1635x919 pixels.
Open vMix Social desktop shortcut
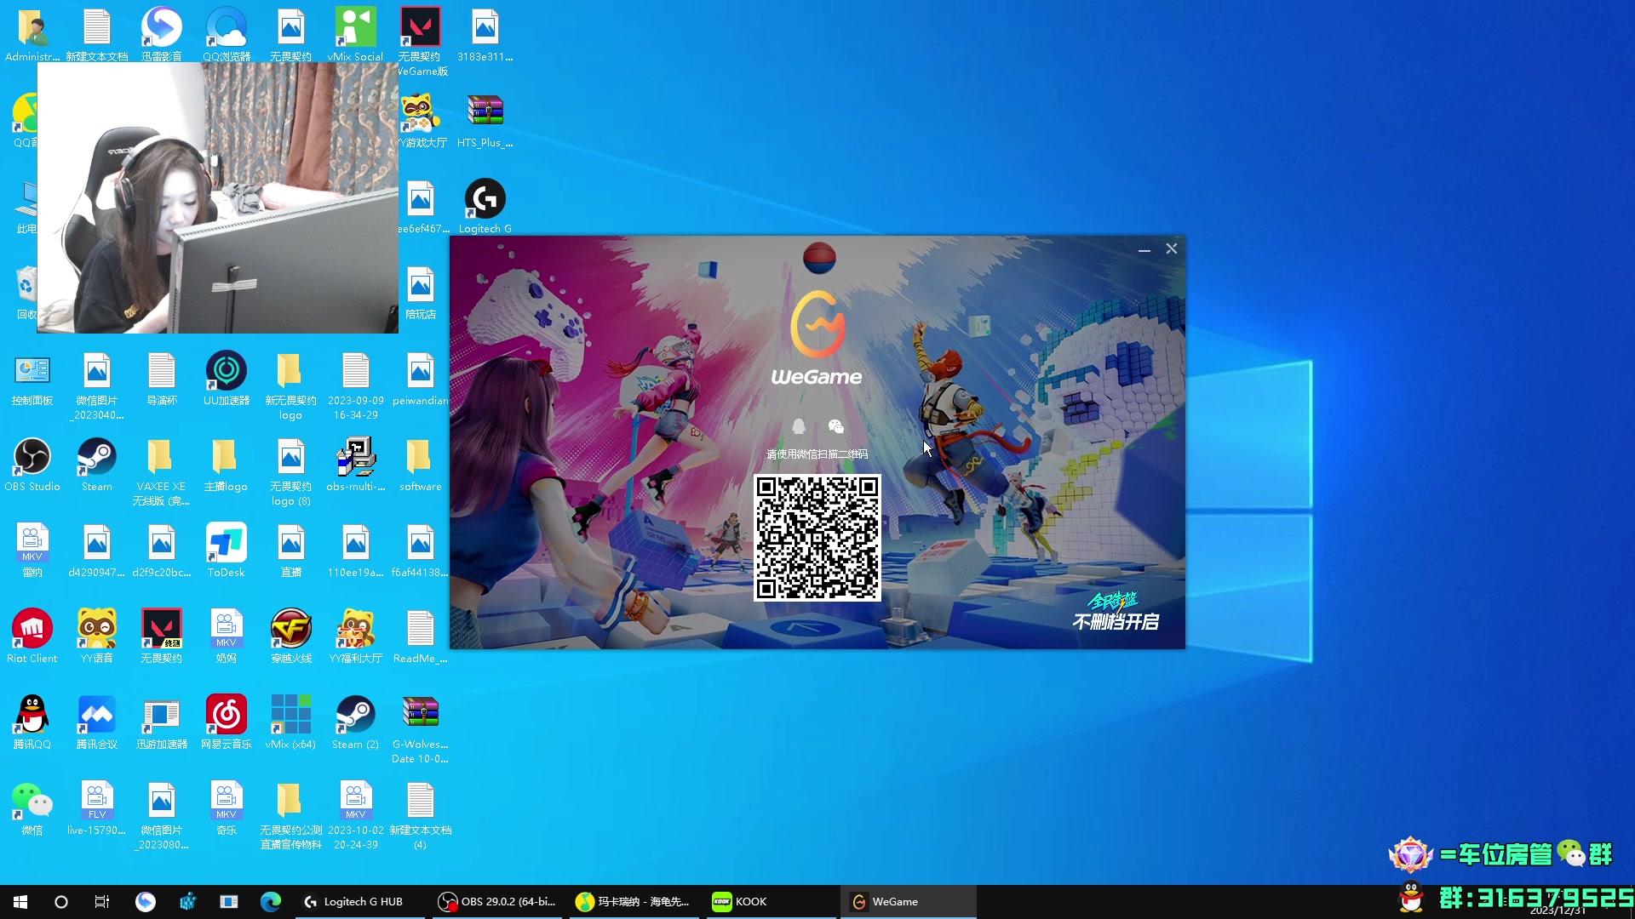[x=356, y=35]
